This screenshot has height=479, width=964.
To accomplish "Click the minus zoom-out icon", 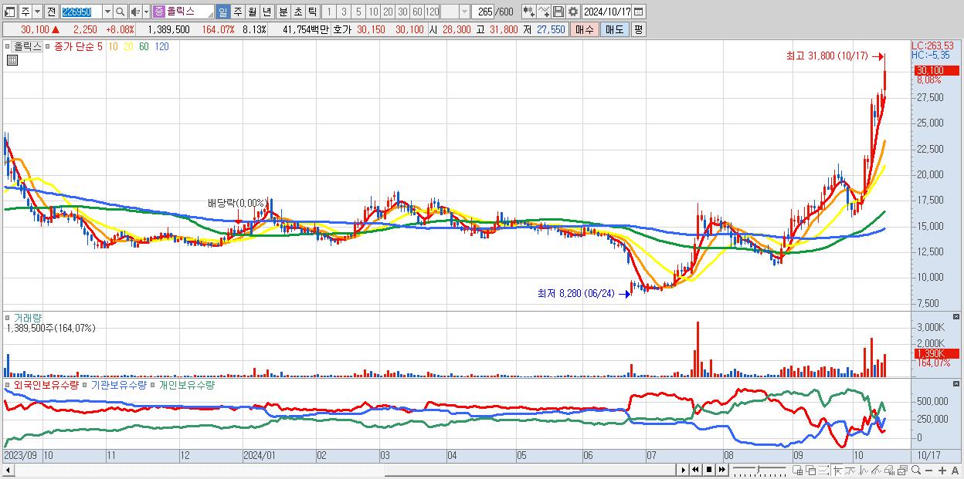I will click(x=929, y=471).
